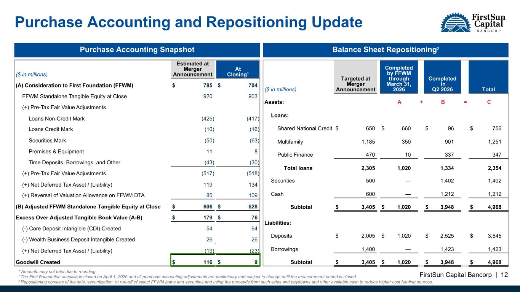Click the 756 Shared National Credit total
520x292 pixels.
496,129
